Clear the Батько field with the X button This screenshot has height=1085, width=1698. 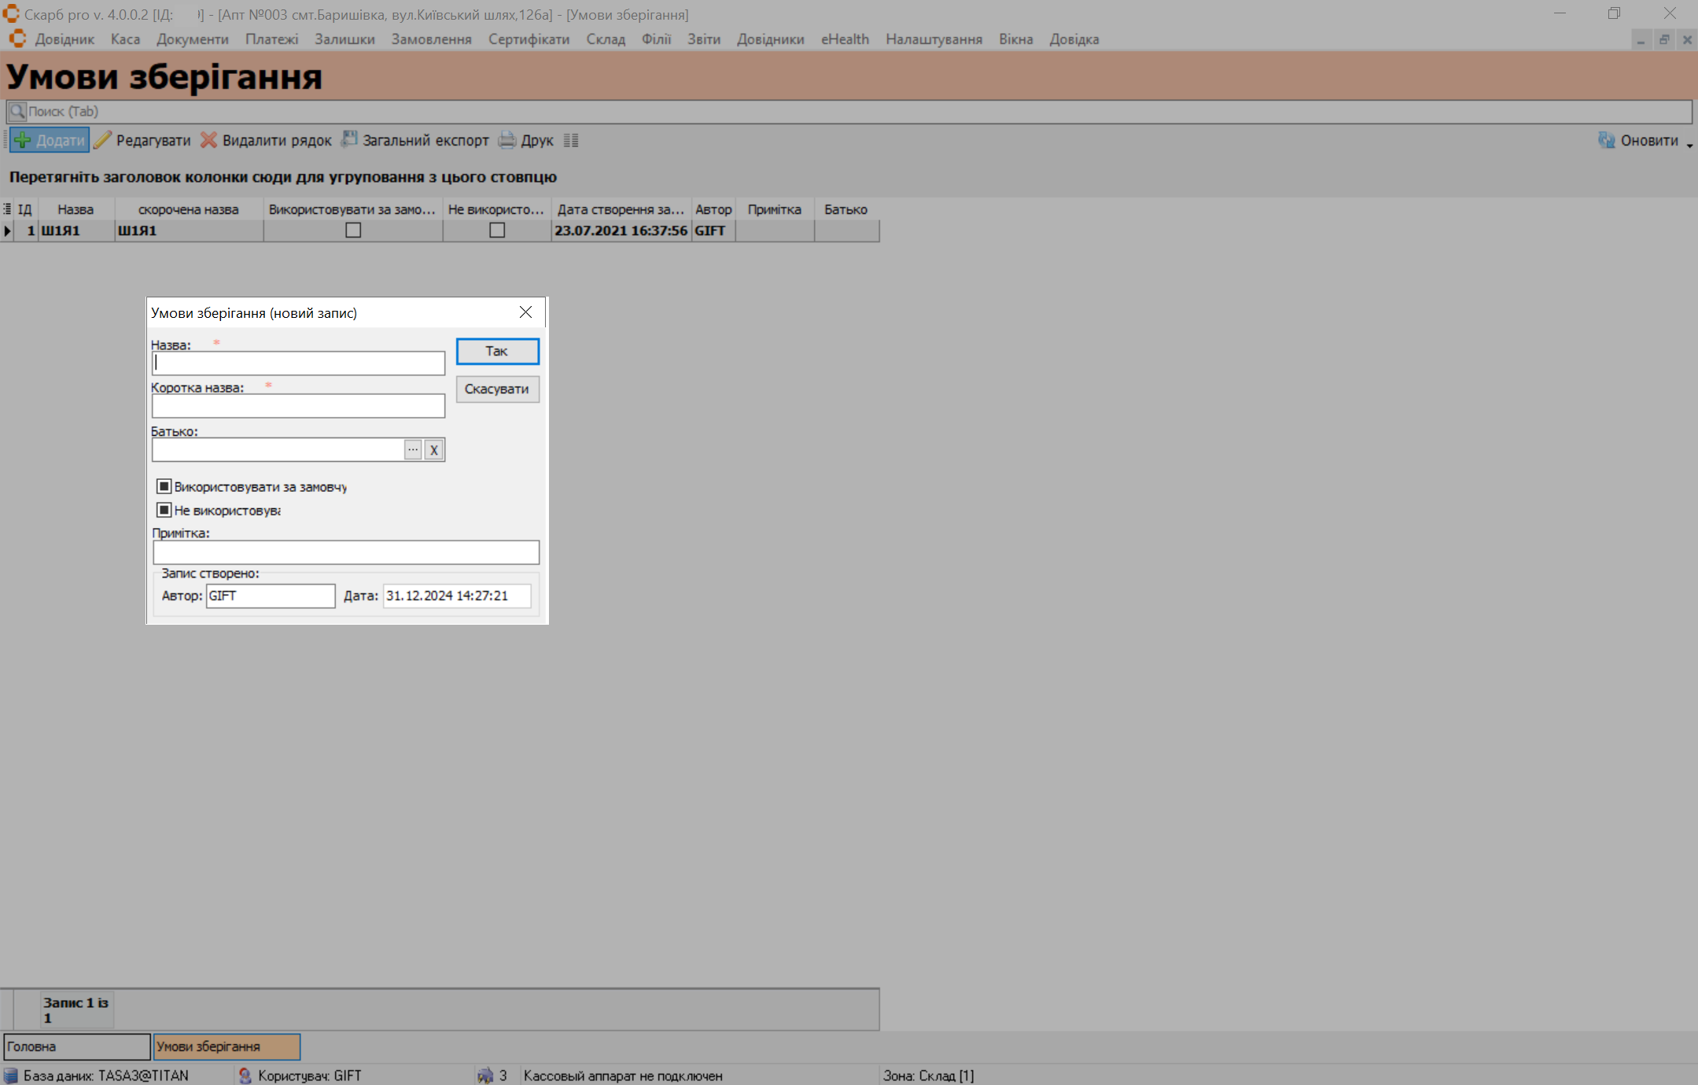434,450
